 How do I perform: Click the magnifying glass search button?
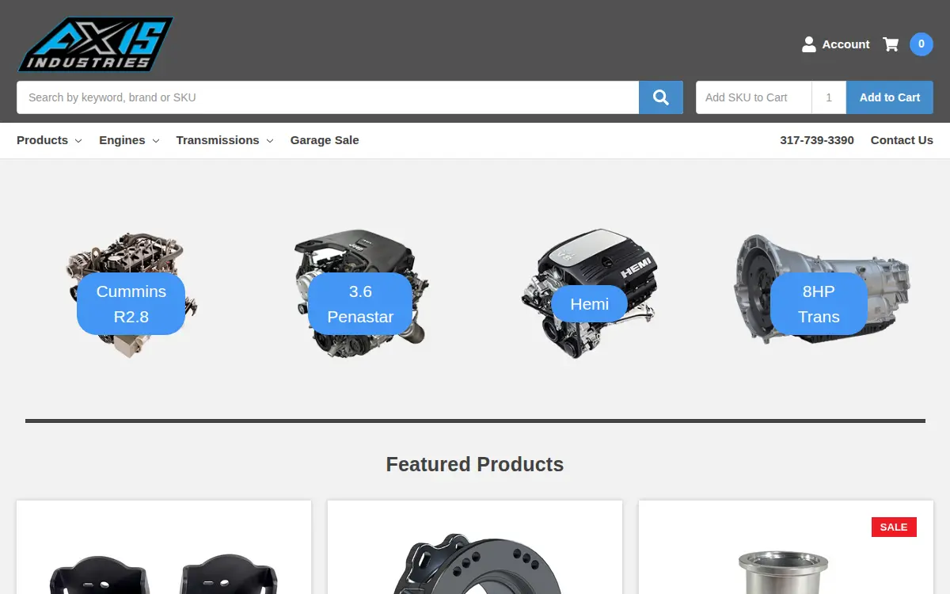661,97
